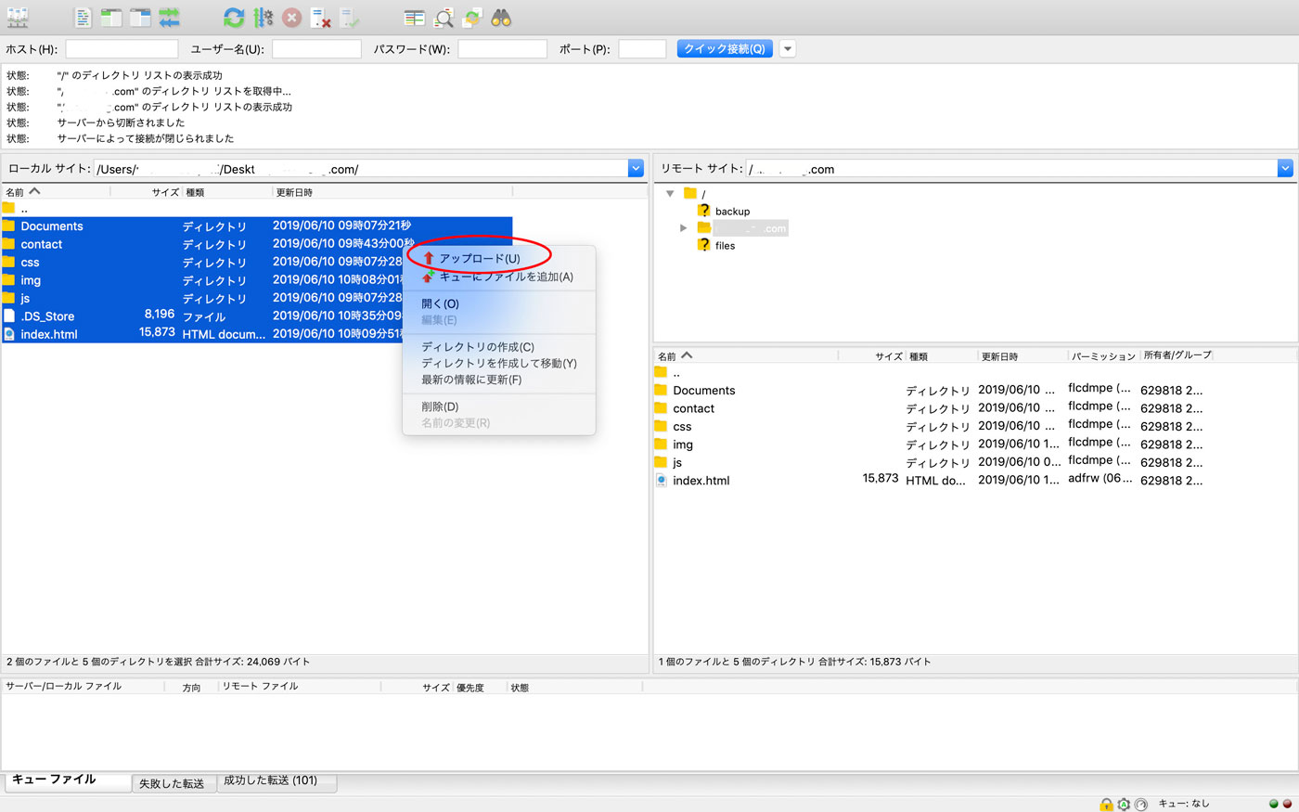Click the yellow padlock status bar icon
The width and height of the screenshot is (1299, 812).
pyautogui.click(x=1106, y=804)
